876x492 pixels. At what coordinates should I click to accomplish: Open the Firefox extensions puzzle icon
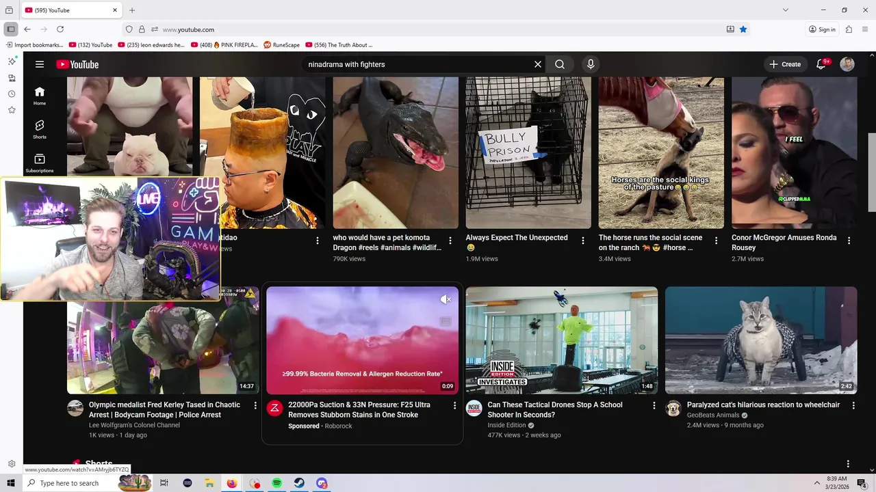[849, 29]
